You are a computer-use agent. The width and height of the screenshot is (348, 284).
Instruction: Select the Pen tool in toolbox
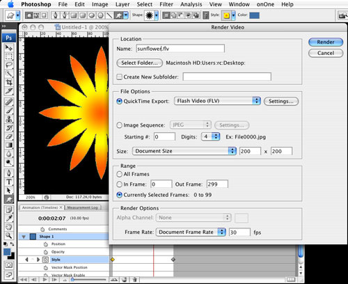(9, 173)
